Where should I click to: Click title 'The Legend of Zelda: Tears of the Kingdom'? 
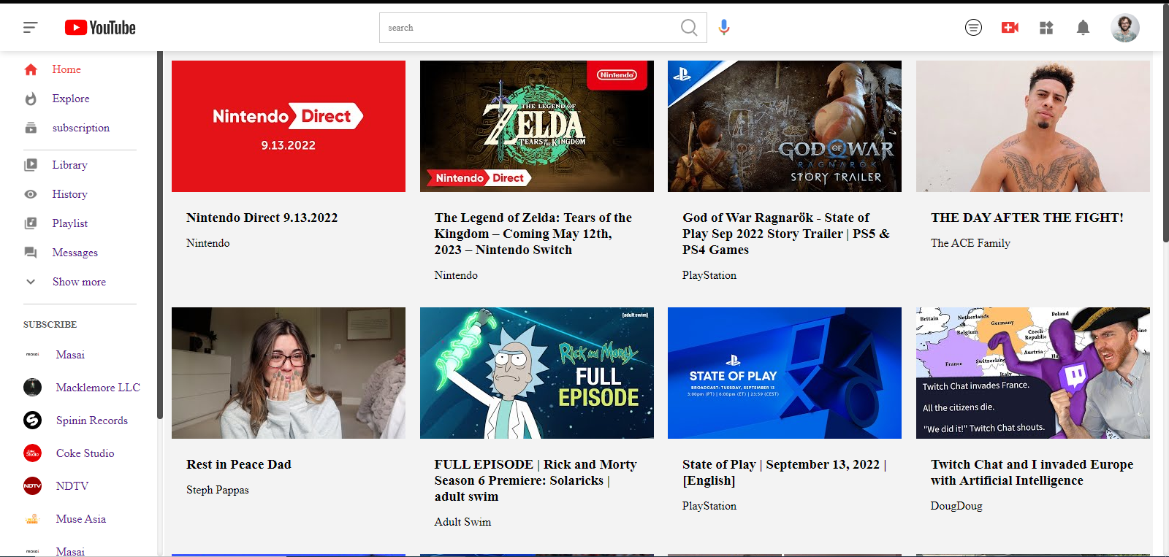point(533,234)
